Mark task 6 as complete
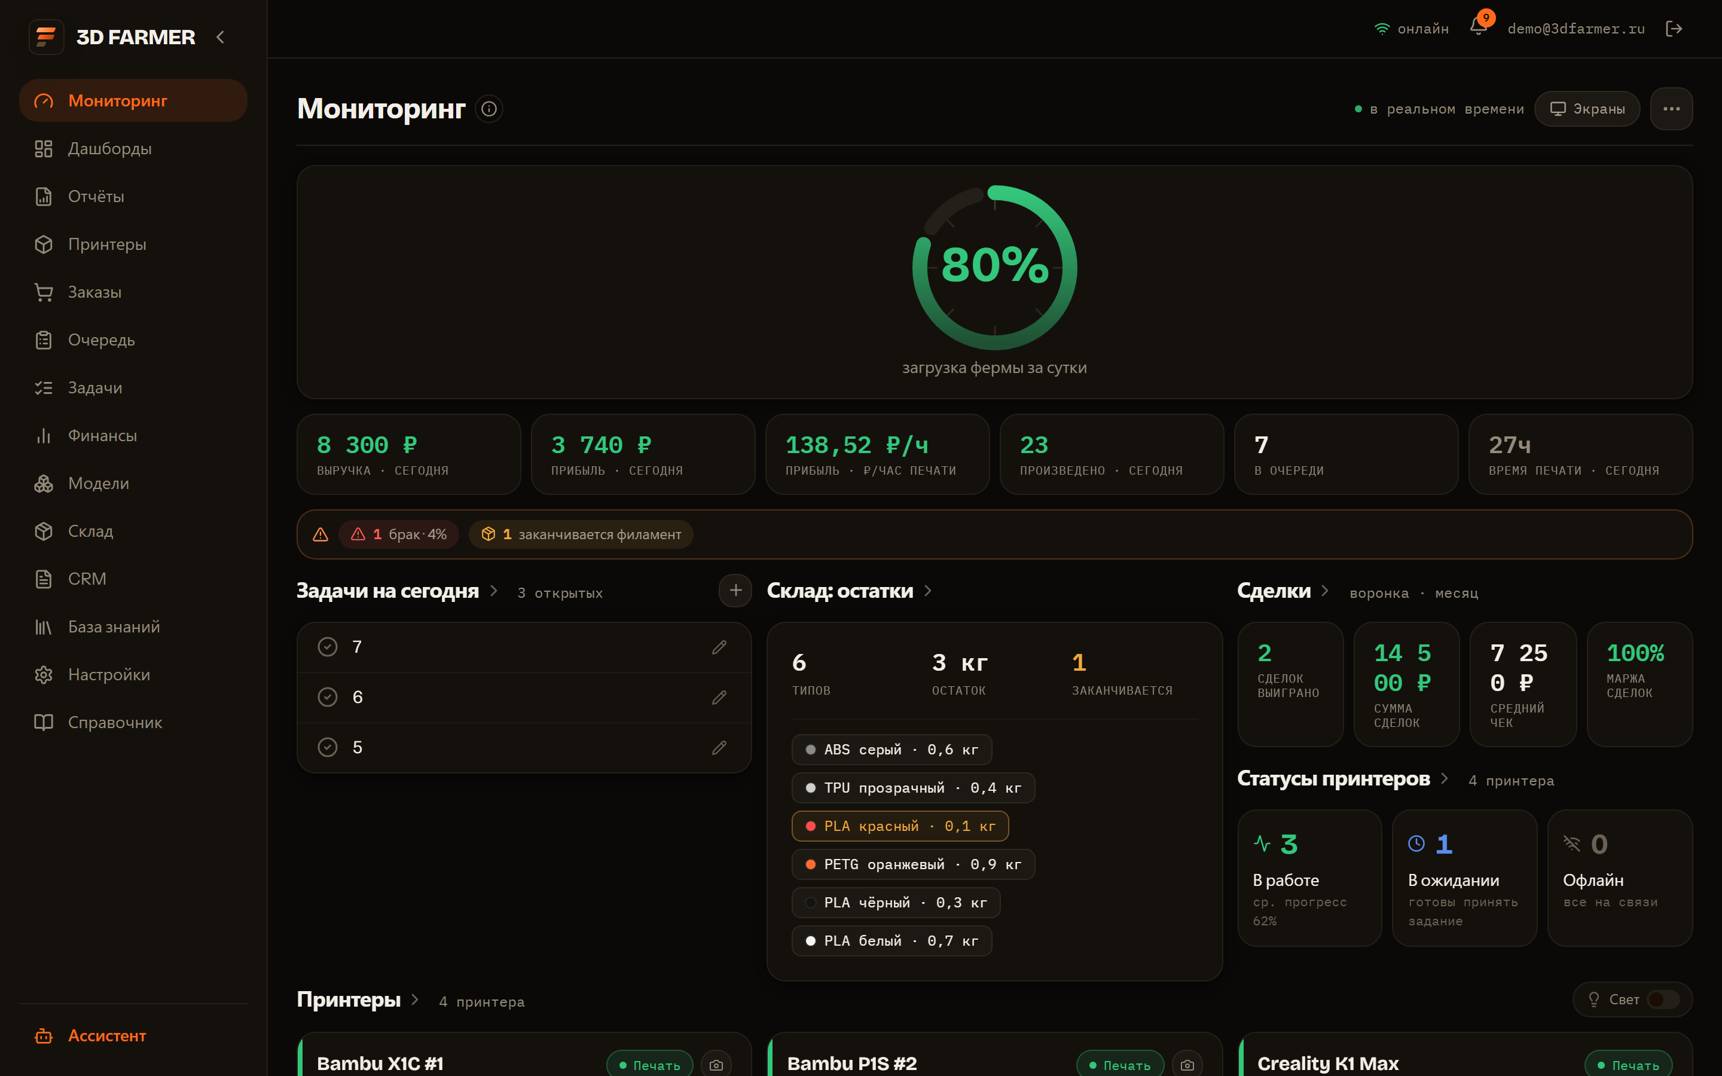 coord(327,696)
